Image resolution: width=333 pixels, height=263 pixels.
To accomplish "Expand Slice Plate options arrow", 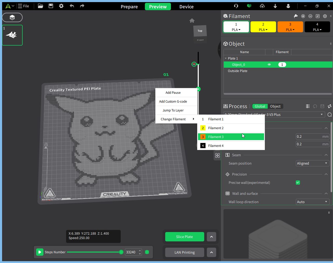I will click(x=212, y=237).
